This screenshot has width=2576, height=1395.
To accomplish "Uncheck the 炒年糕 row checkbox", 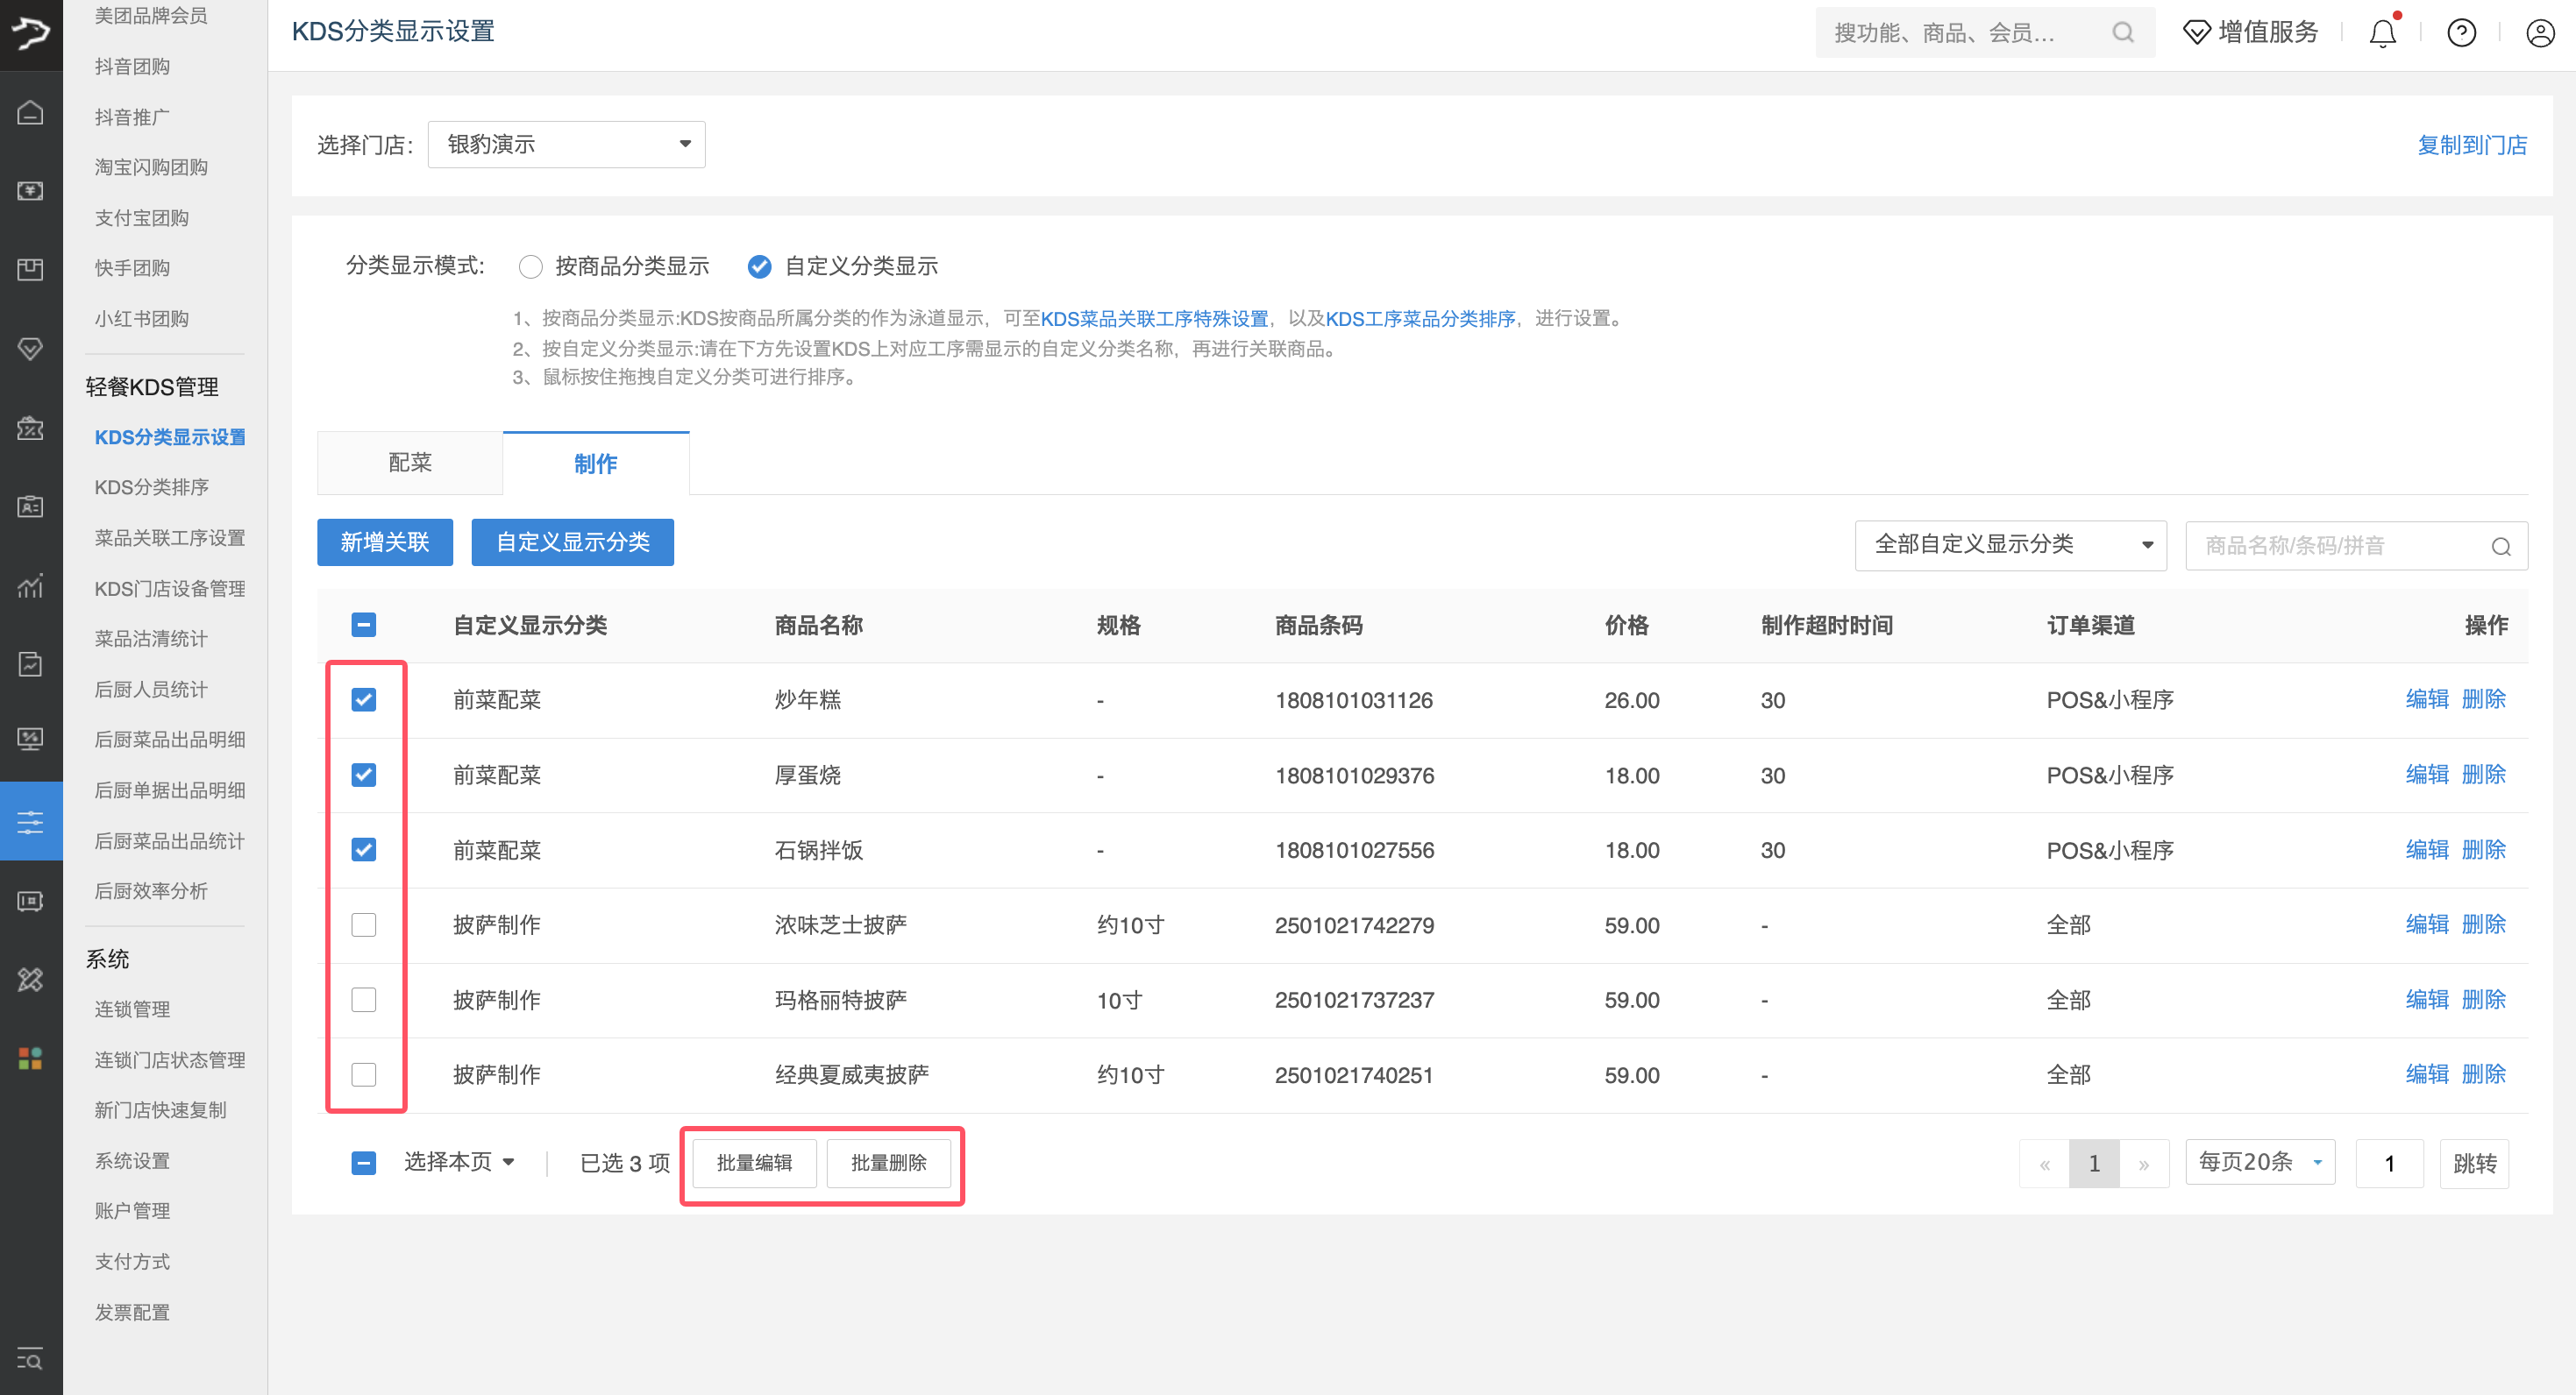I will click(x=364, y=699).
